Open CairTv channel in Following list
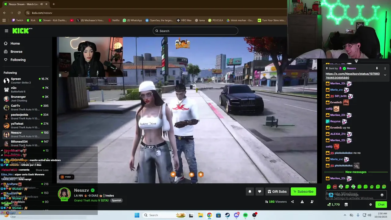 coord(26,108)
